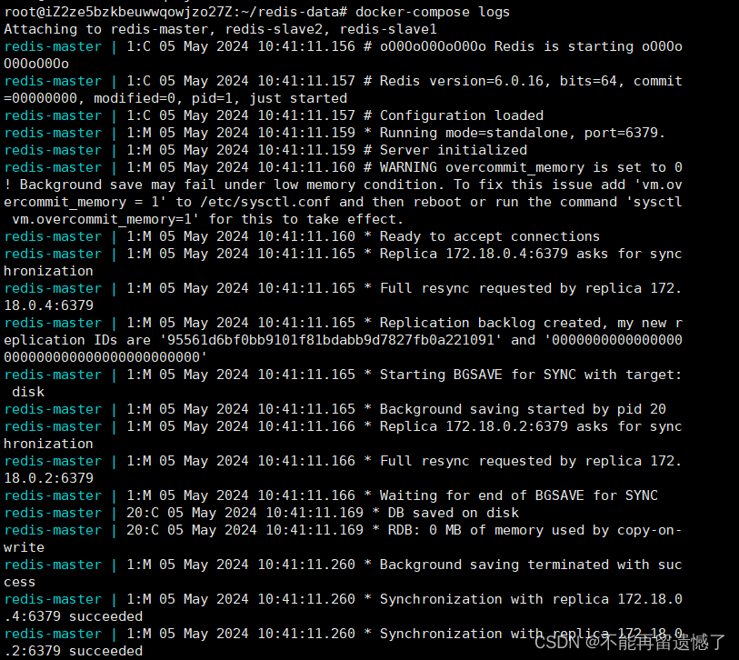Click the 'Configuration loaded' message

tap(462, 115)
